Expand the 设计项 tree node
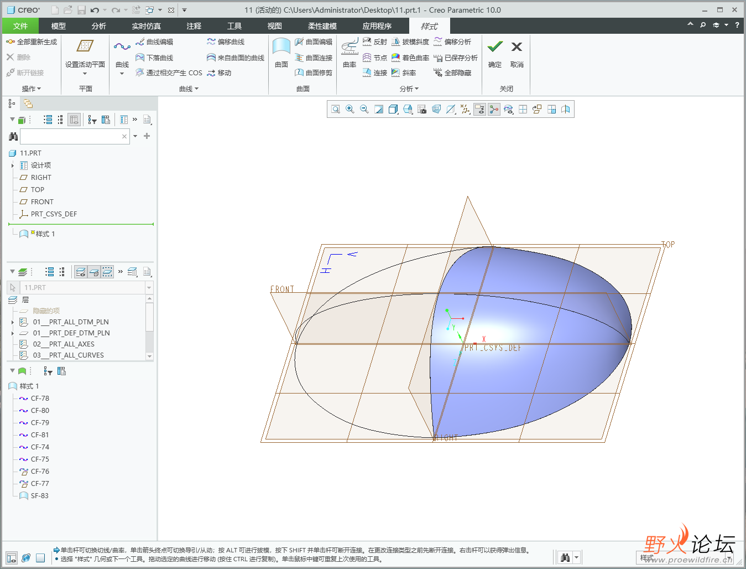746x569 pixels. point(13,165)
